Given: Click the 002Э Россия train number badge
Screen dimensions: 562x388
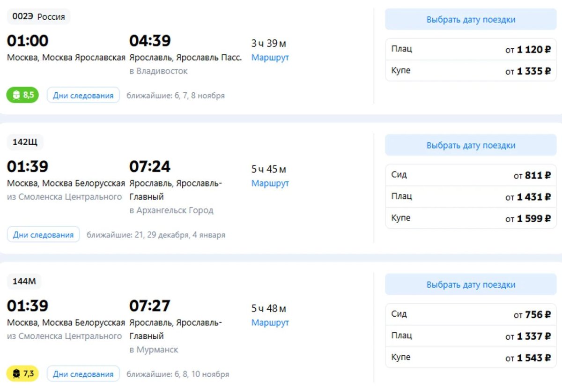Looking at the screenshot, I should tap(38, 17).
